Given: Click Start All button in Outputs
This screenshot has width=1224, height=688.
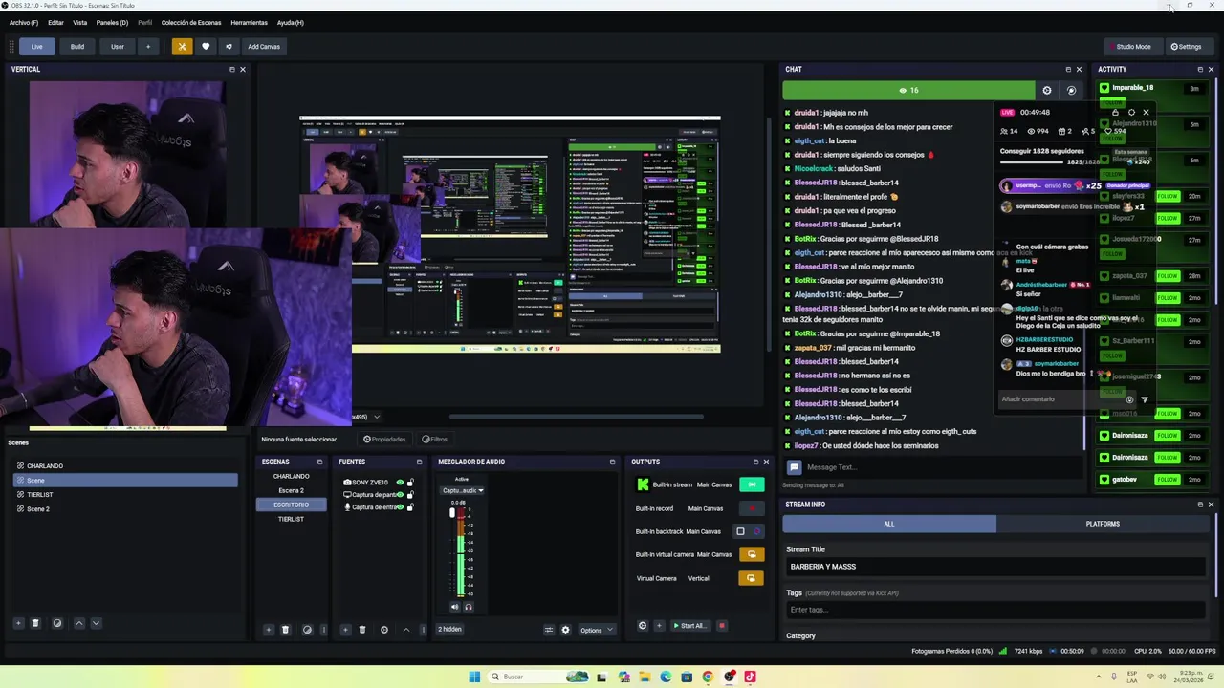Looking at the screenshot, I should point(688,626).
